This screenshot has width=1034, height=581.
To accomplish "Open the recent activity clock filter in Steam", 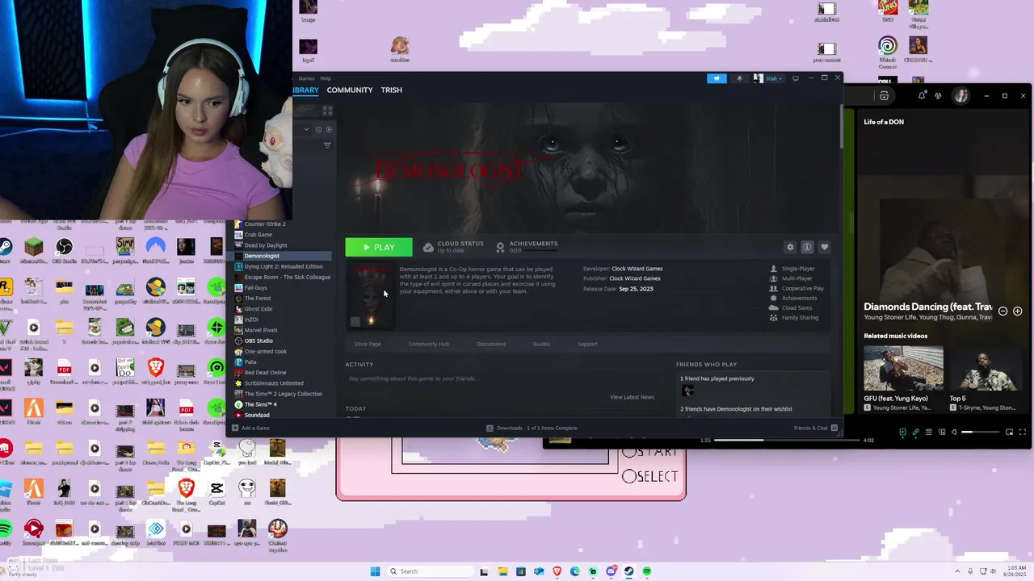I will pyautogui.click(x=318, y=129).
